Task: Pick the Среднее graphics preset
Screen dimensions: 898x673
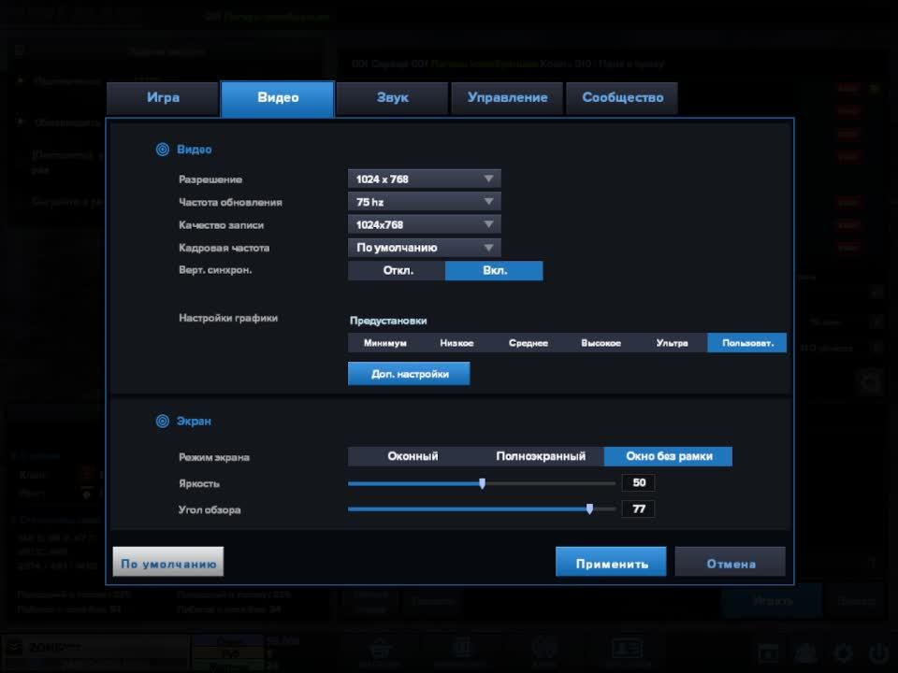Action: pyautogui.click(x=528, y=343)
